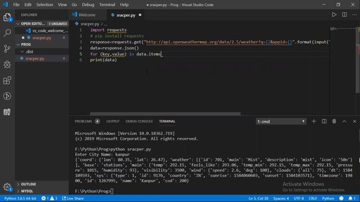Screen dimensions: 360x202
Task: Click sracper.py in the breadcrumb
Action: coord(90,24)
